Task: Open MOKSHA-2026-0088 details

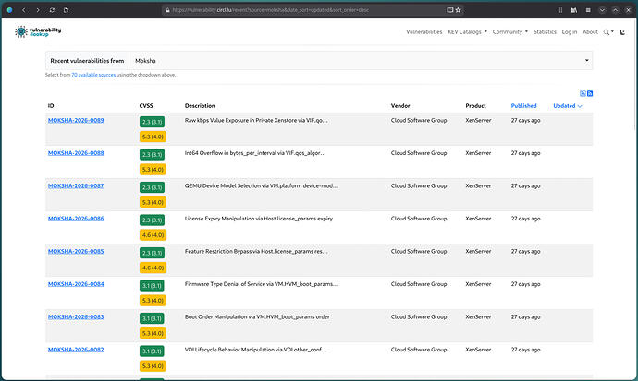Action: click(76, 153)
